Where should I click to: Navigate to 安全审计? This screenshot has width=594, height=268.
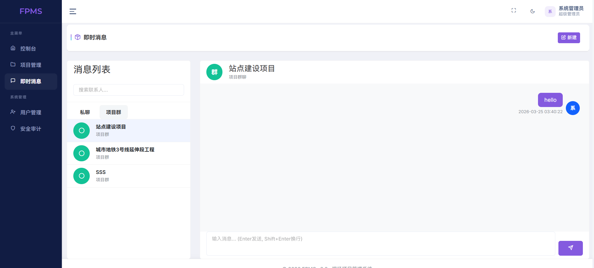[31, 129]
